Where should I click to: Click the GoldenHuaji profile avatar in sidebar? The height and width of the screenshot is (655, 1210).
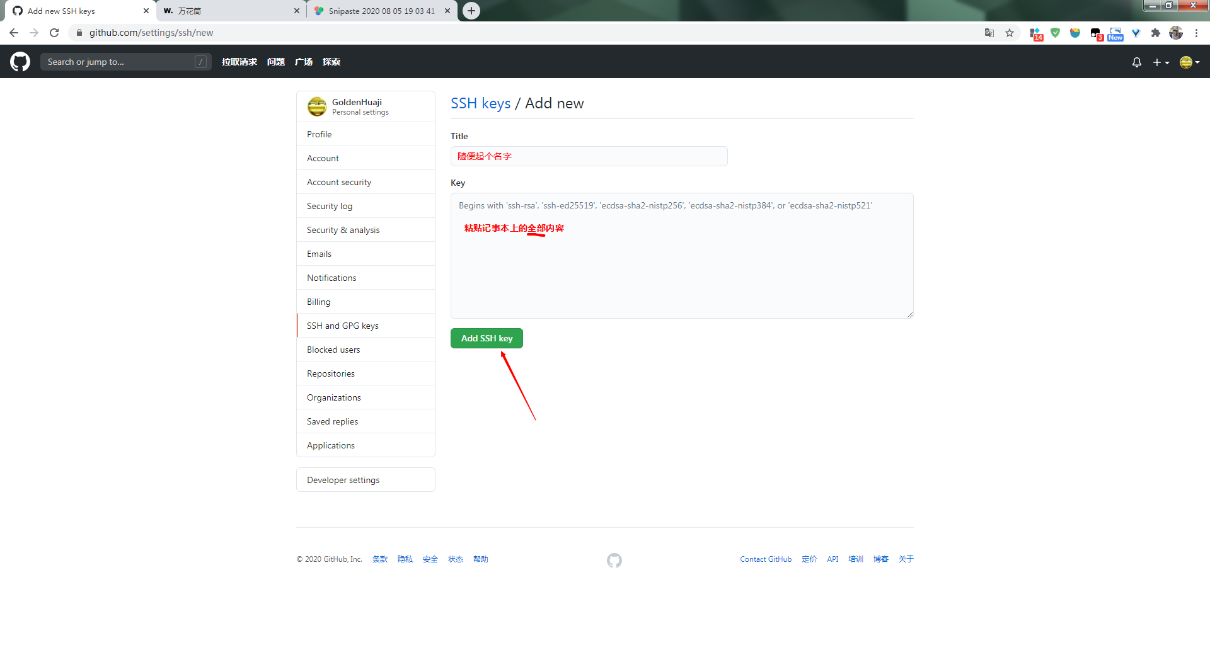coord(317,106)
